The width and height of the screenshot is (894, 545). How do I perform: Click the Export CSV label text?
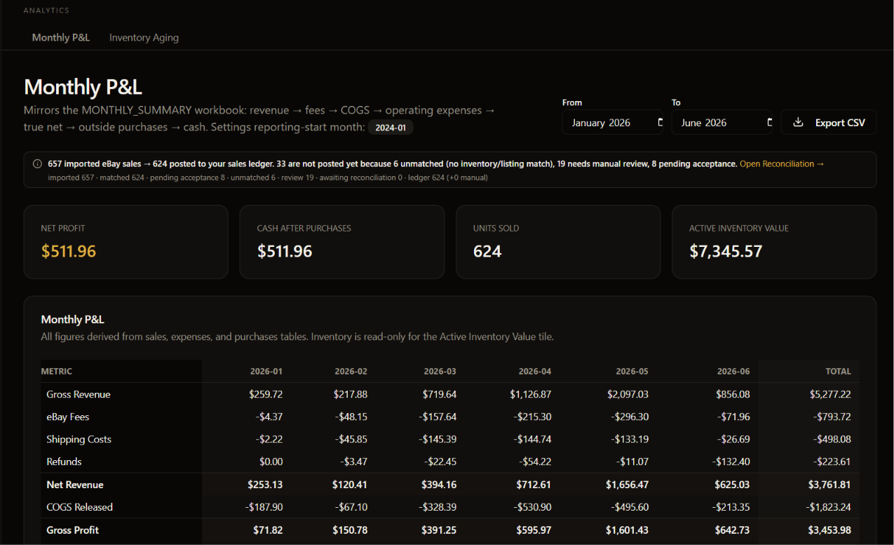tap(840, 122)
